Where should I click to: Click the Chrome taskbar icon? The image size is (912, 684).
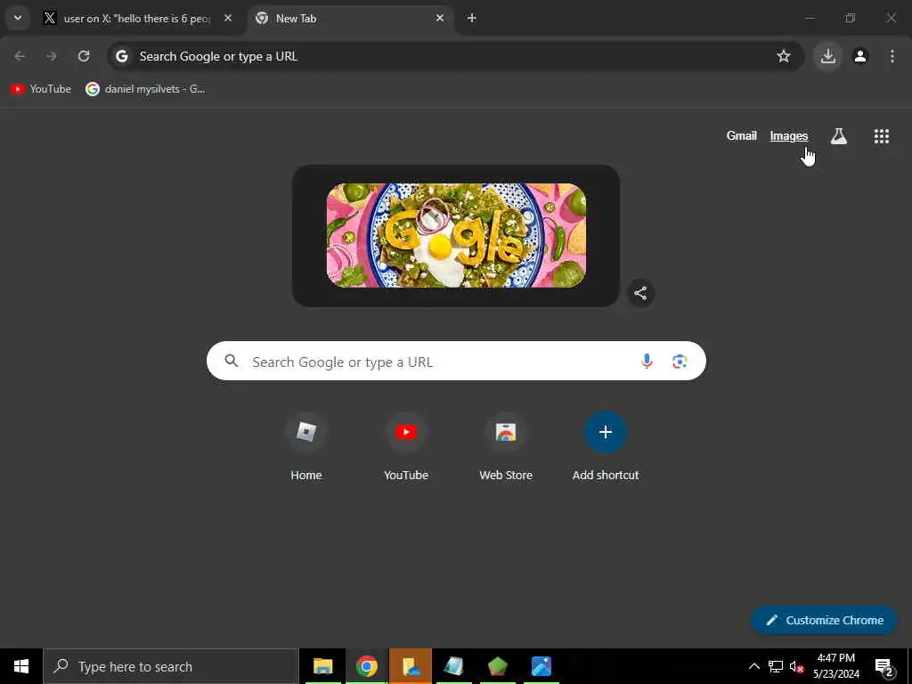tap(367, 666)
